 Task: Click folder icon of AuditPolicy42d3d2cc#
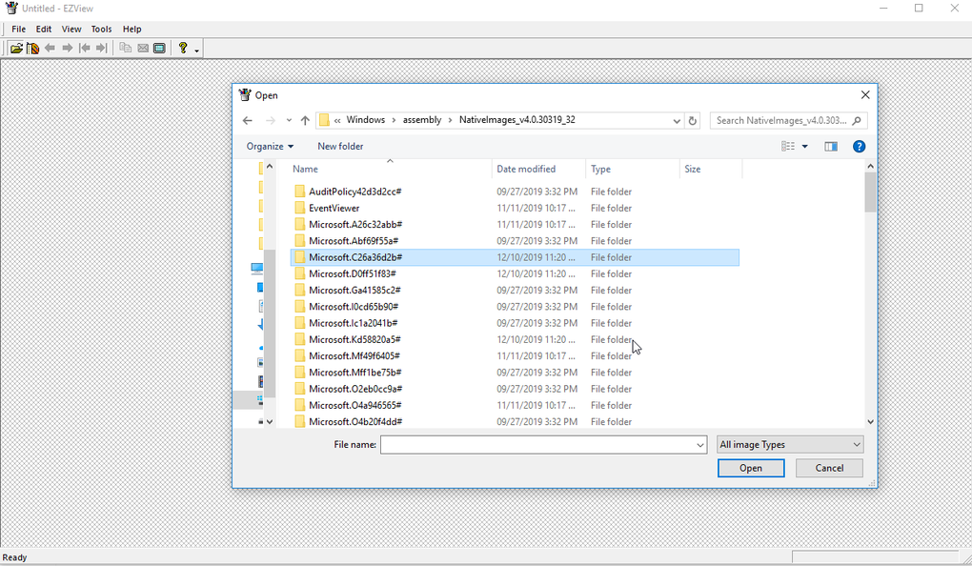300,192
